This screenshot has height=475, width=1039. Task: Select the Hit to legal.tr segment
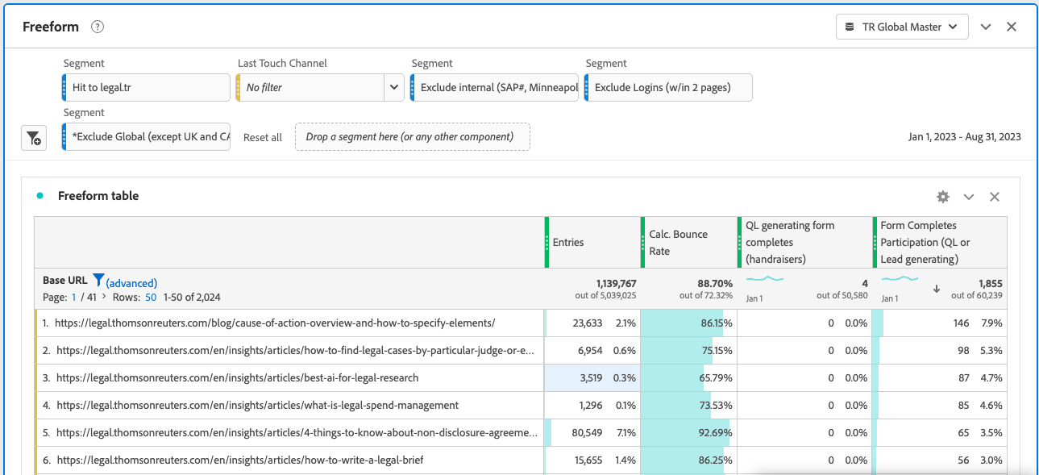tap(147, 87)
